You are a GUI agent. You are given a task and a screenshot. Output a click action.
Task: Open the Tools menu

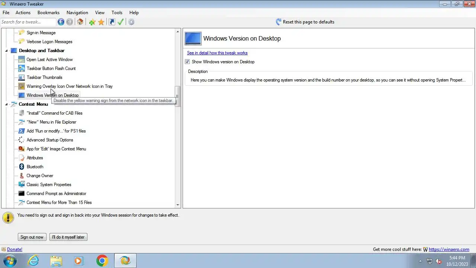click(x=117, y=13)
